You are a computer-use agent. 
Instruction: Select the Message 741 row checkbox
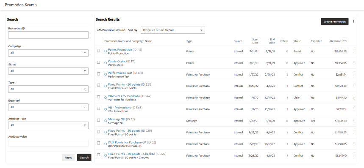tap(99, 120)
